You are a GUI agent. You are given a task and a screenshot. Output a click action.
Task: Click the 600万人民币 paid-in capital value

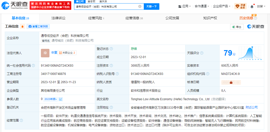click(x=230, y=65)
